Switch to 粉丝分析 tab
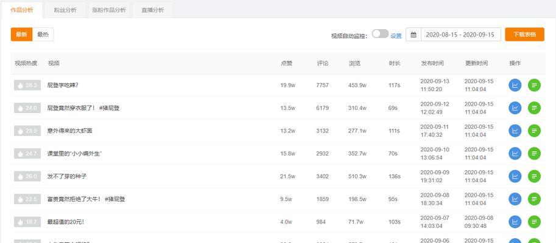Image resolution: width=556 pixels, height=243 pixels. 65,10
